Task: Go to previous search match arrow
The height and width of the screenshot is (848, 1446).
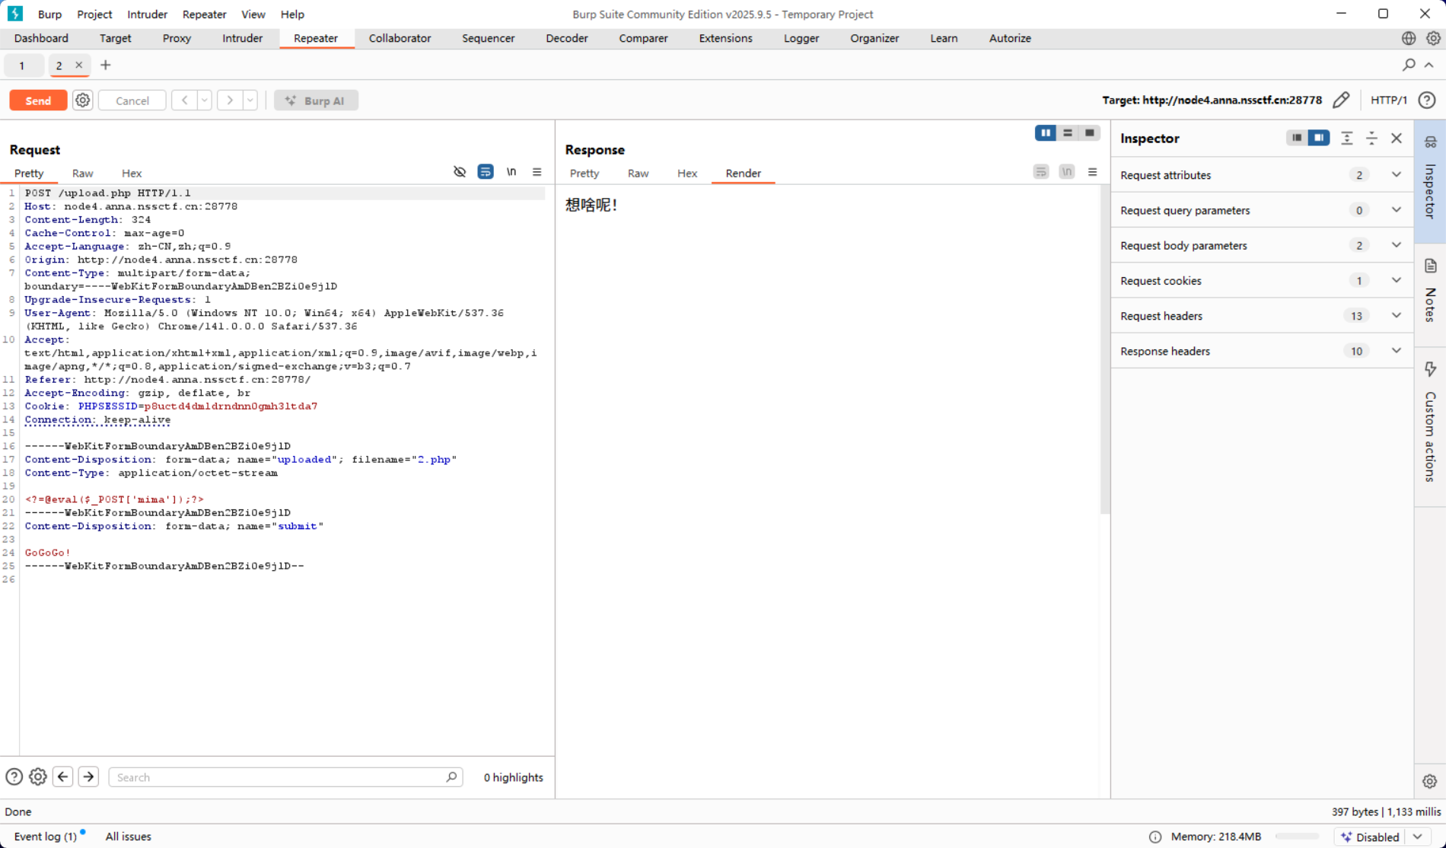Action: point(63,776)
